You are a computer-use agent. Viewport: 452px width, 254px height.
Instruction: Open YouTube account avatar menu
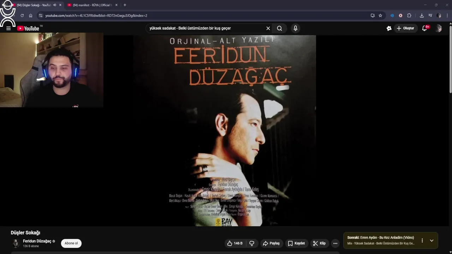(x=438, y=28)
